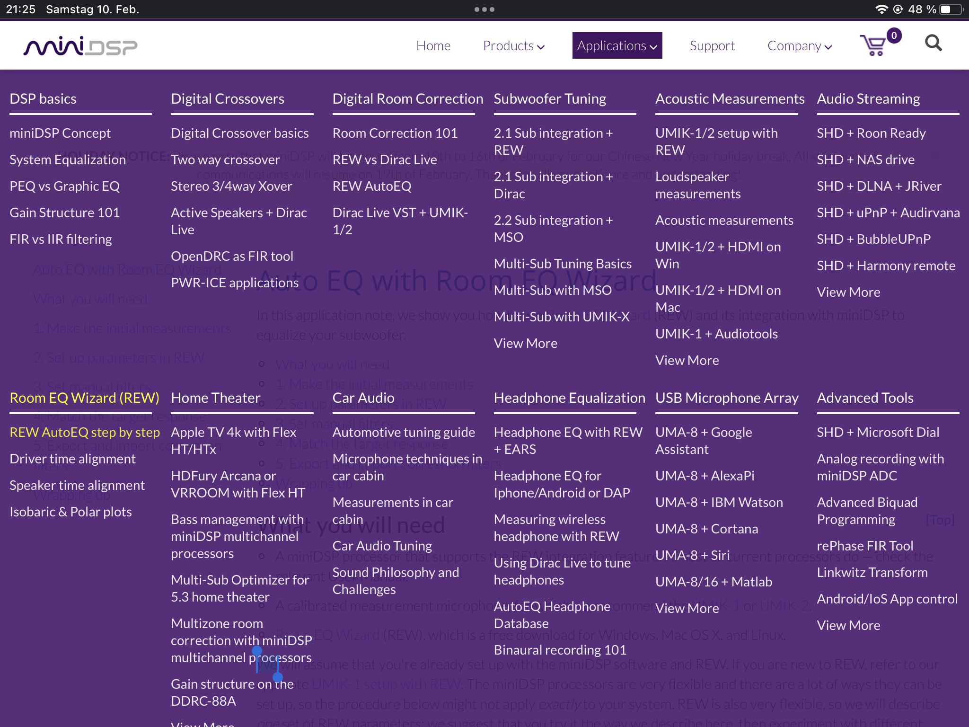Go to the Home menu item
Image resolution: width=969 pixels, height=727 pixels.
click(433, 45)
